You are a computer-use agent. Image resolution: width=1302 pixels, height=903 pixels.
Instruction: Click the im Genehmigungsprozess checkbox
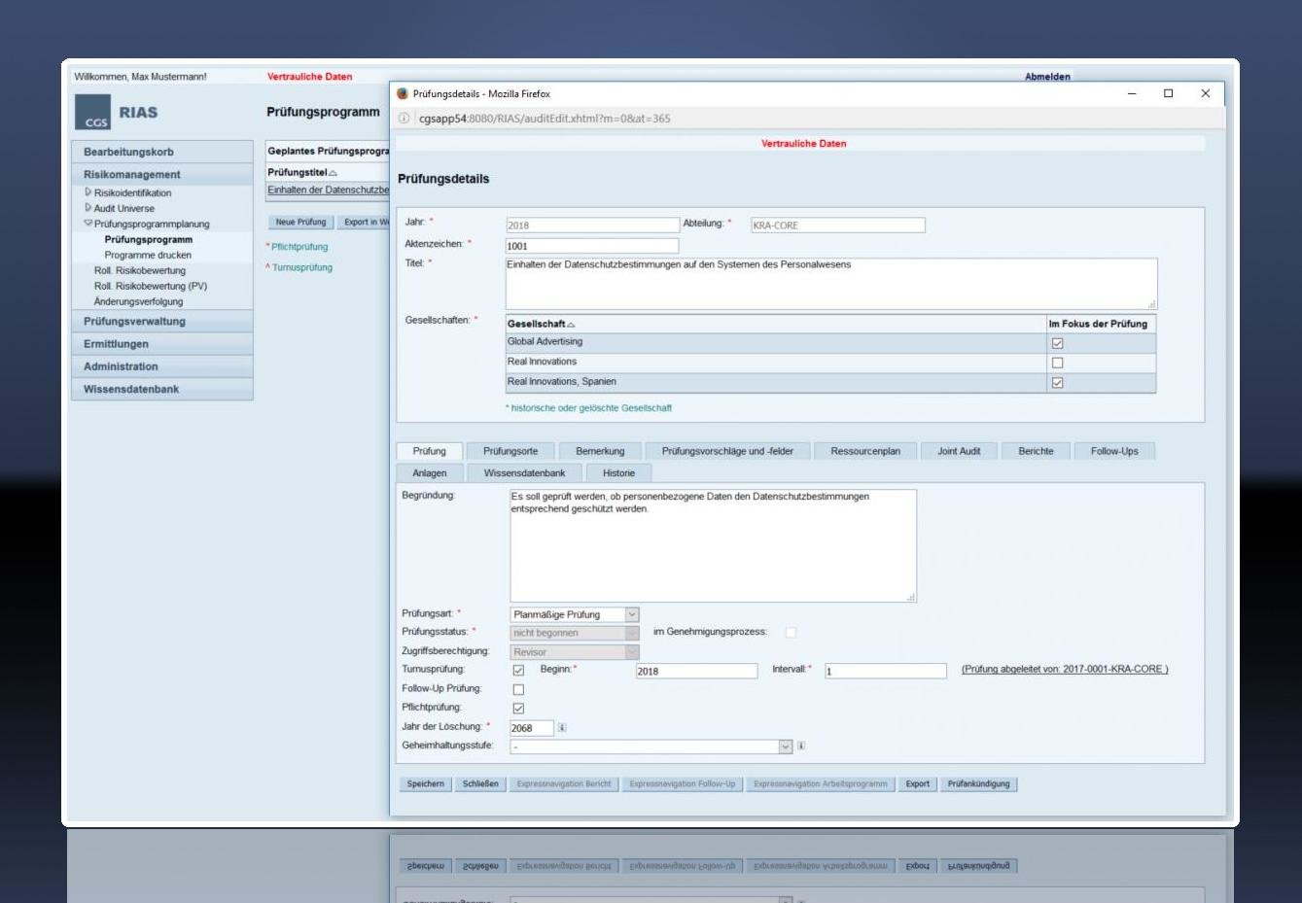click(791, 633)
